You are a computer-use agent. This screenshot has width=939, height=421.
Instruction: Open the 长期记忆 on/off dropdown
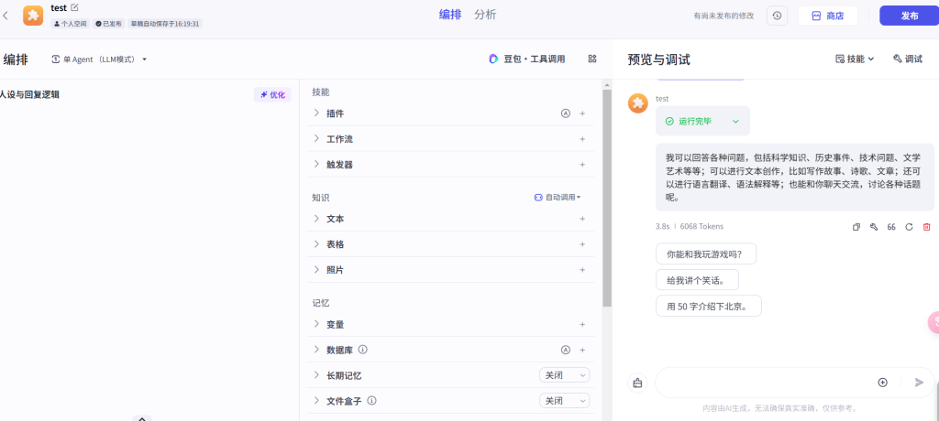[x=564, y=375]
